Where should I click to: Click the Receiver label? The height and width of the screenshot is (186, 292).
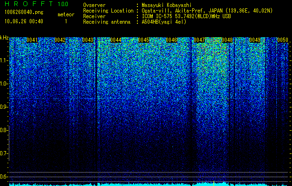(x=94, y=16)
